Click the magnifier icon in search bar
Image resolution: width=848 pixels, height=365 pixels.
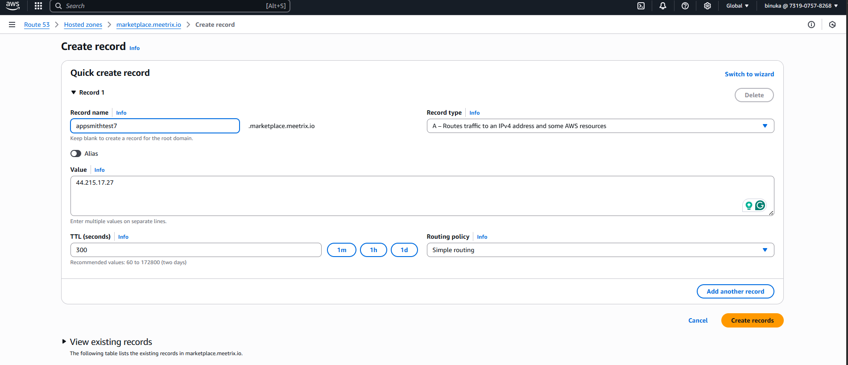(58, 6)
